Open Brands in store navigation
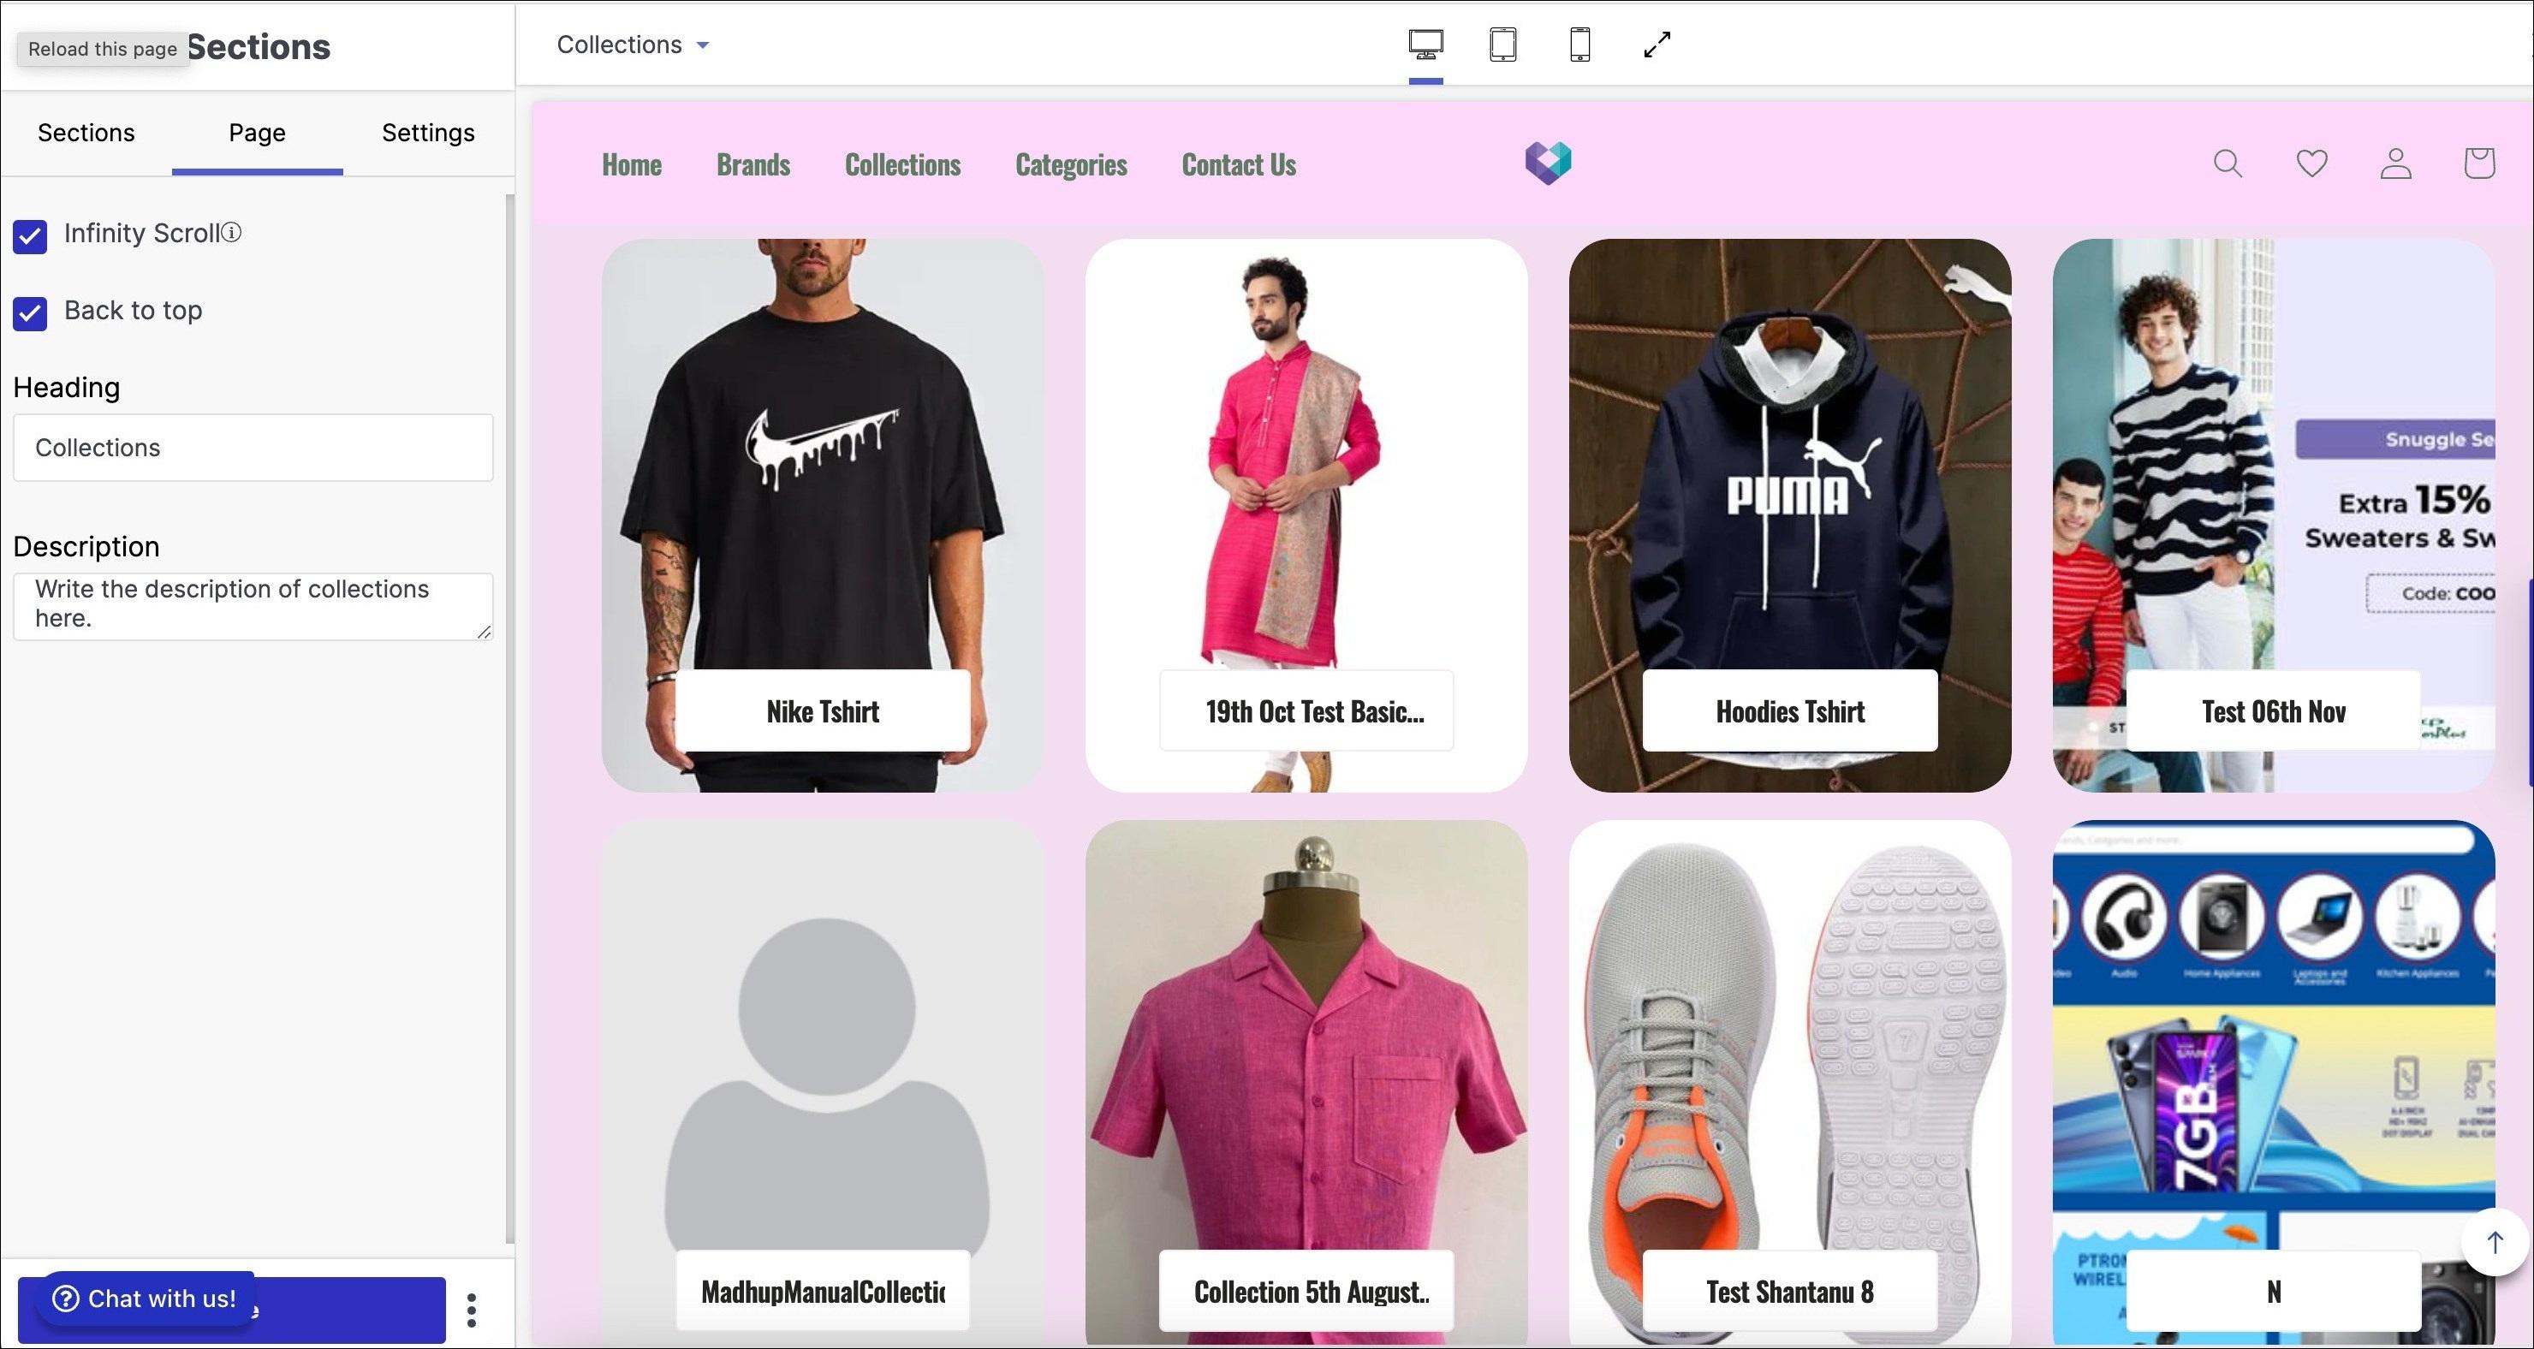 [752, 164]
